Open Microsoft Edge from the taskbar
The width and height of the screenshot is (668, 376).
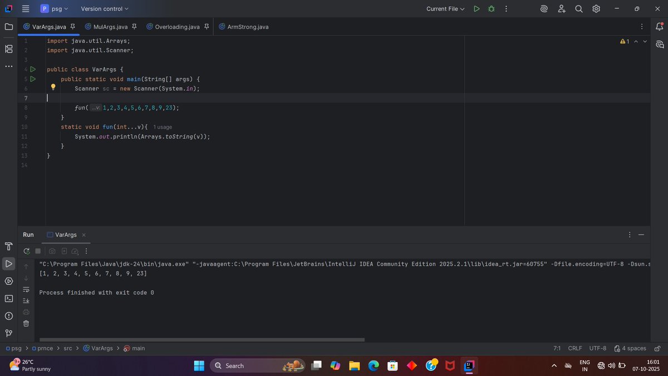click(373, 365)
